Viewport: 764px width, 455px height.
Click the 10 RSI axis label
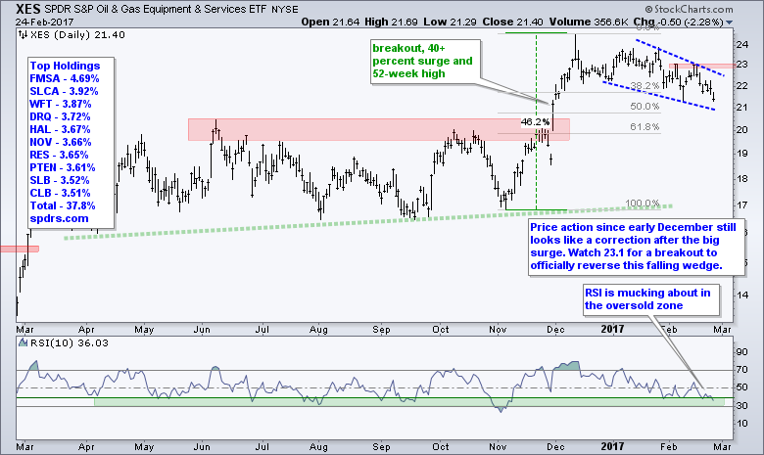click(x=742, y=424)
